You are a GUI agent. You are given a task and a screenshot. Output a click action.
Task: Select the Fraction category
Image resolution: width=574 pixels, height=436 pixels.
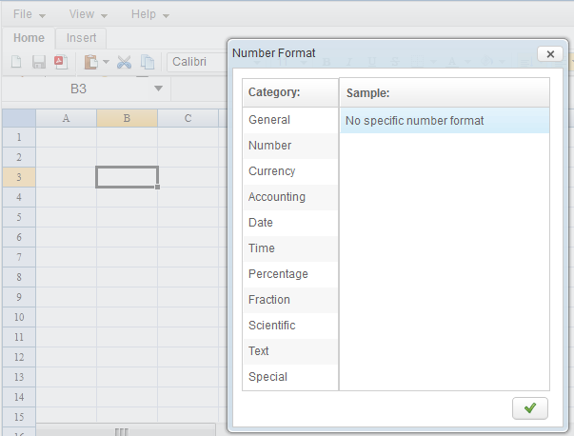pyautogui.click(x=290, y=300)
